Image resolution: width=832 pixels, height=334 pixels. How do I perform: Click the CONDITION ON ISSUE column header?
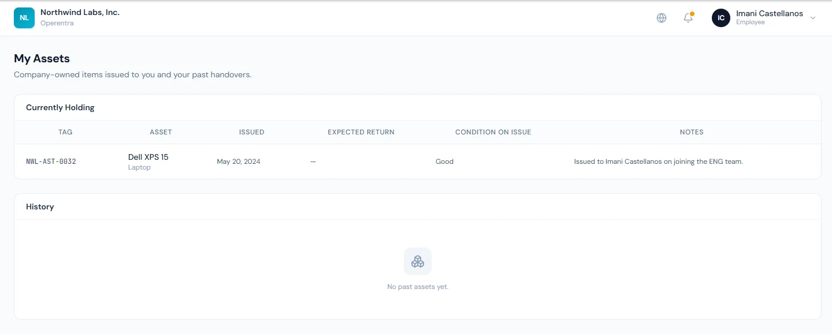(493, 132)
